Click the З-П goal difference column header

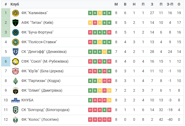click(x=170, y=4)
